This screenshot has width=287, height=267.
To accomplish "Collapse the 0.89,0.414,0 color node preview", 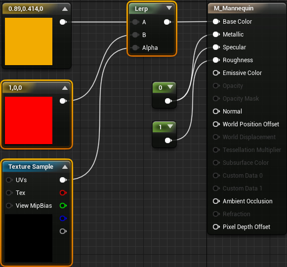I will click(65, 9).
